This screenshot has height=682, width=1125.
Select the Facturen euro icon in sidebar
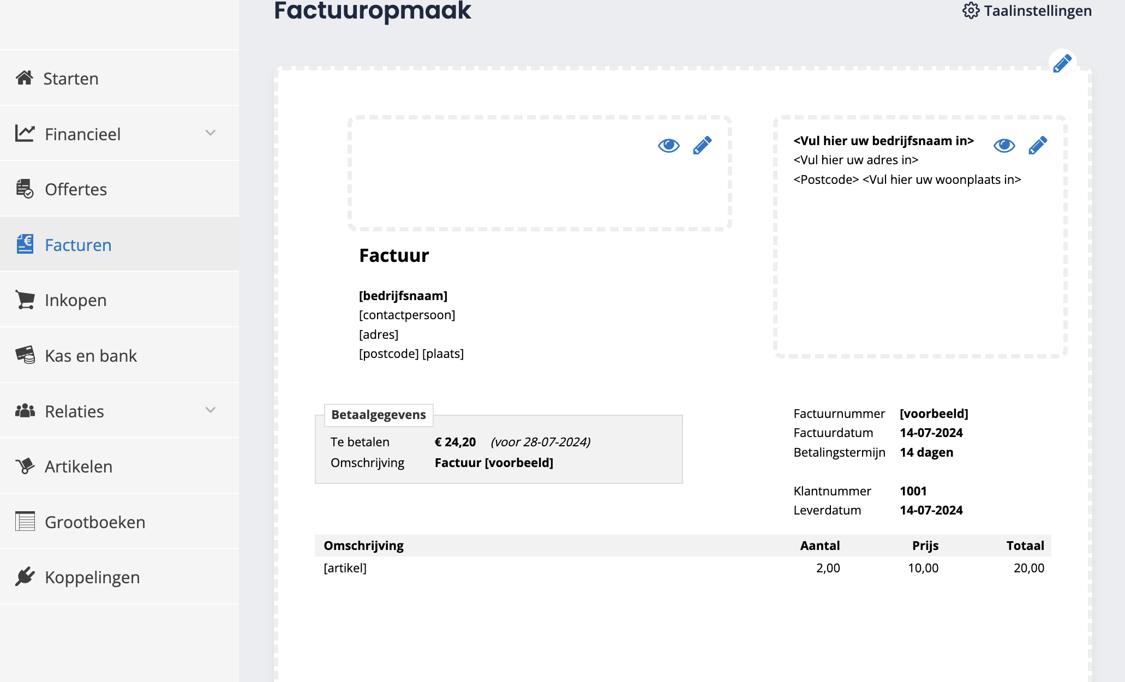point(24,244)
